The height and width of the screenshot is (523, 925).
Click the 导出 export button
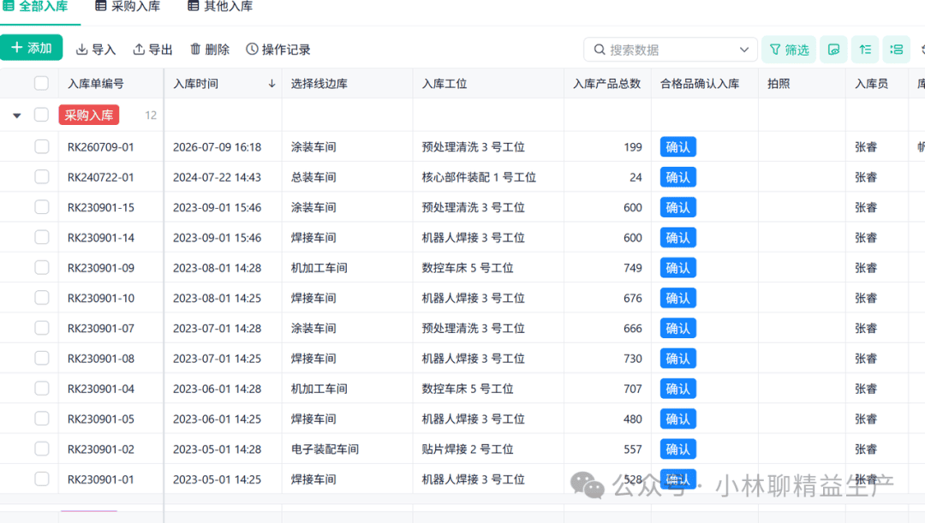[x=152, y=50]
